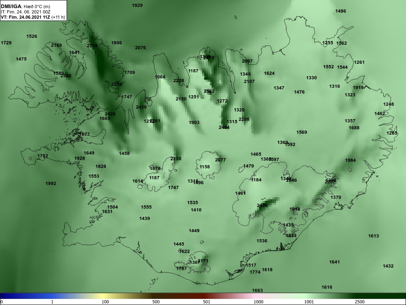Click the map value 2077
This screenshot has height=305, width=406.
point(220,160)
